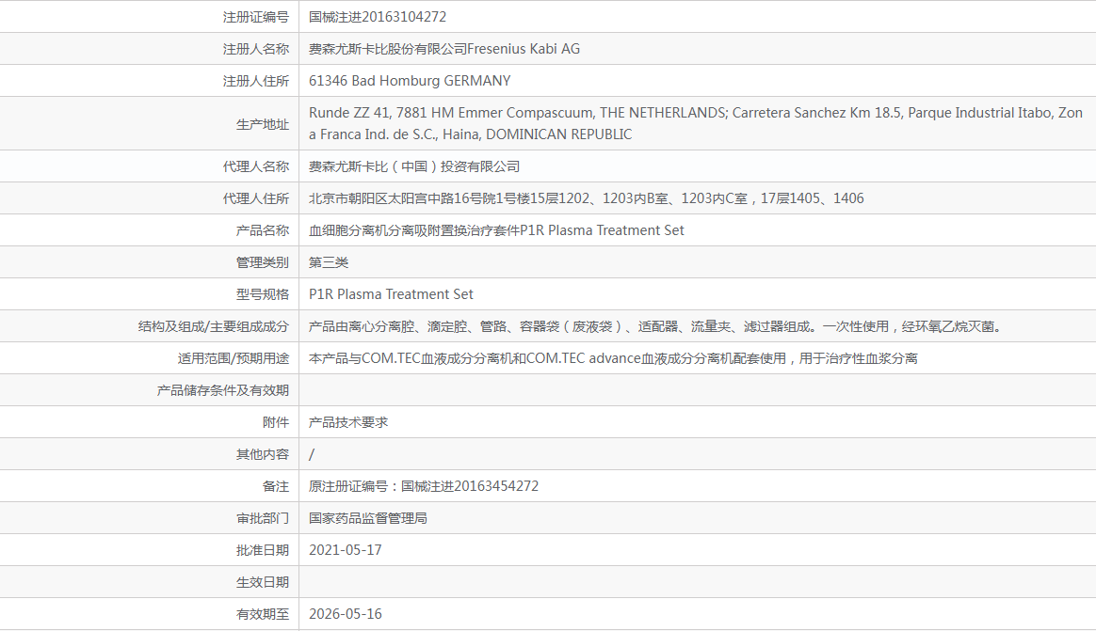Screen dimensions: 1096x631
Task: Click the 注册人名称 label
Action: pyautogui.click(x=255, y=49)
